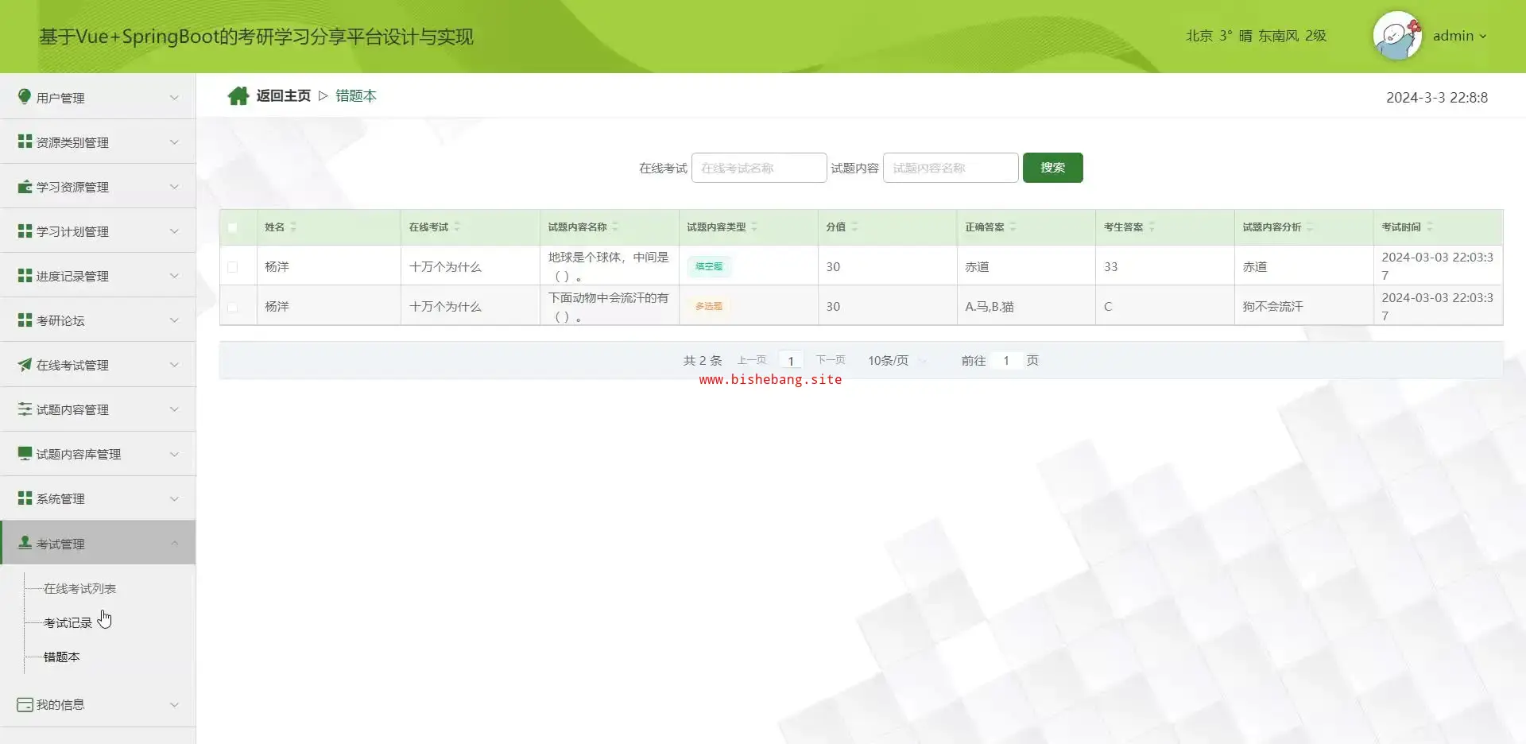1526x744 pixels.
Task: Sort table by 试题内容名称 column
Action: click(615, 227)
